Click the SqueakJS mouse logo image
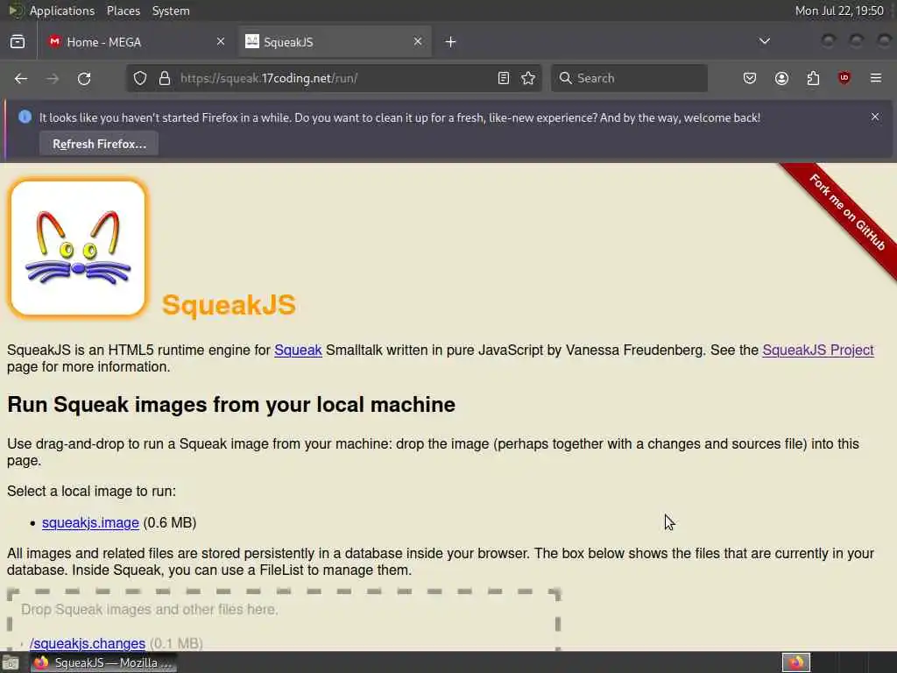 78,247
